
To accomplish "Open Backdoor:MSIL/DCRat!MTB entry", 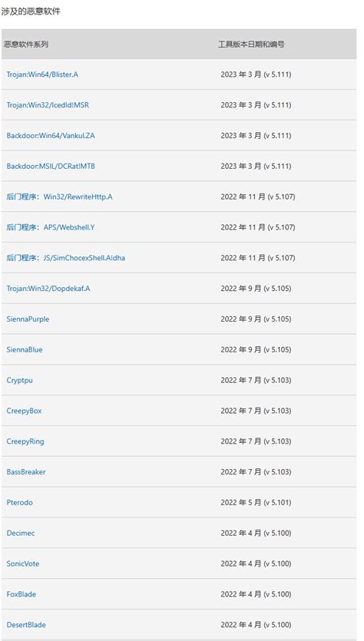I will pos(51,166).
